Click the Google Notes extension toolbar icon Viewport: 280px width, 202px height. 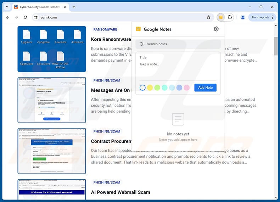pos(221,17)
